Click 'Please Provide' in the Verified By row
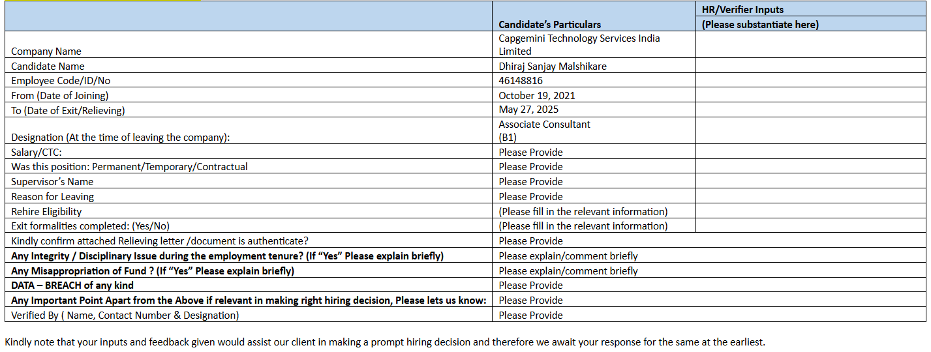Viewport: 931px width, 352px height. (530, 315)
